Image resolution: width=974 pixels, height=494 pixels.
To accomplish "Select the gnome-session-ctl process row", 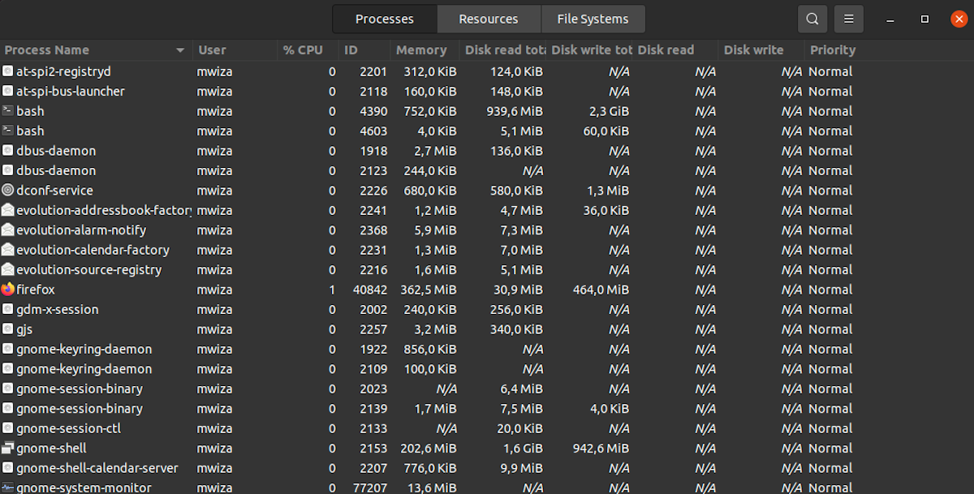I will 487,428.
